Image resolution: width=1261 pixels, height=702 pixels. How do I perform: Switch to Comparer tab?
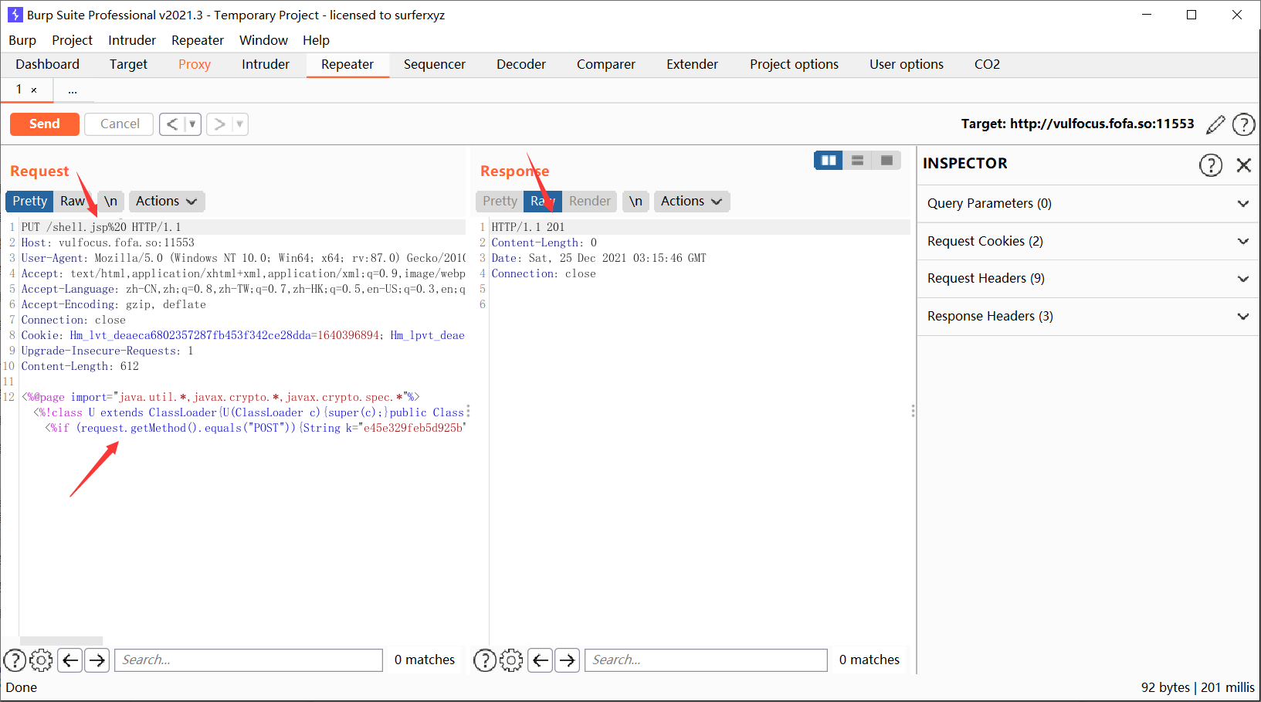(x=606, y=65)
